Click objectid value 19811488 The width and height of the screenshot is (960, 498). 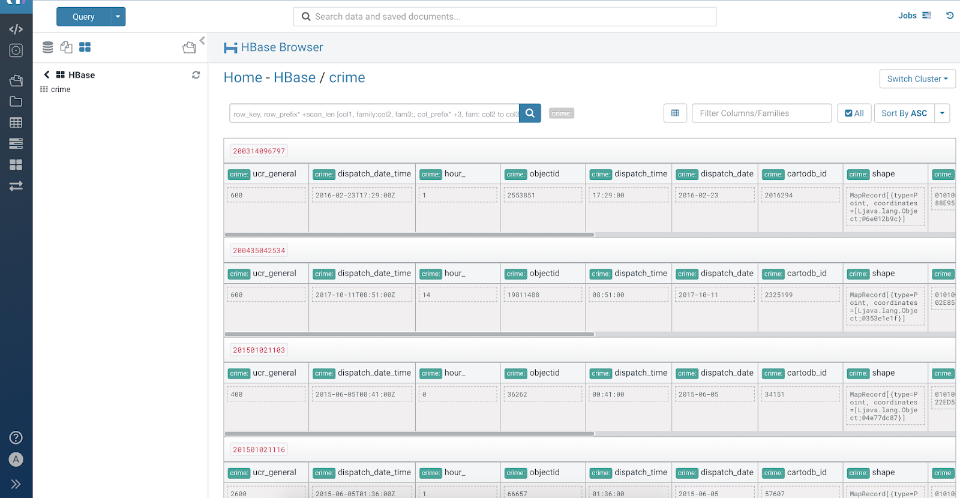542,295
